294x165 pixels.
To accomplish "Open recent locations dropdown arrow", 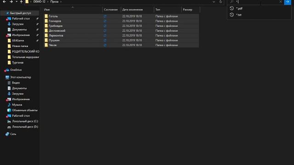I will click(x=17, y=2).
